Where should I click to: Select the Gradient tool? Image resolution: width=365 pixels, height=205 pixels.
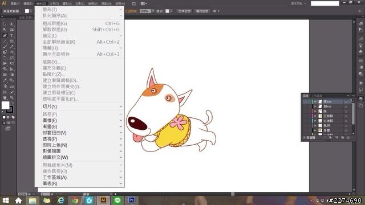pyautogui.click(x=11, y=75)
